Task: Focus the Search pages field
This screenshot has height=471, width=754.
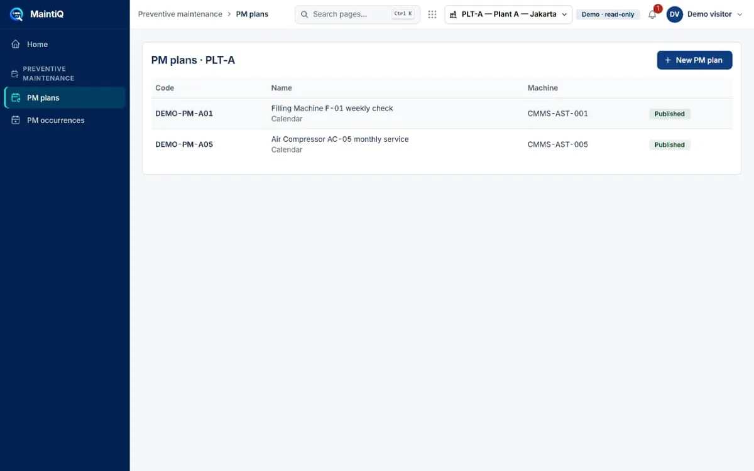Action: pos(358,14)
